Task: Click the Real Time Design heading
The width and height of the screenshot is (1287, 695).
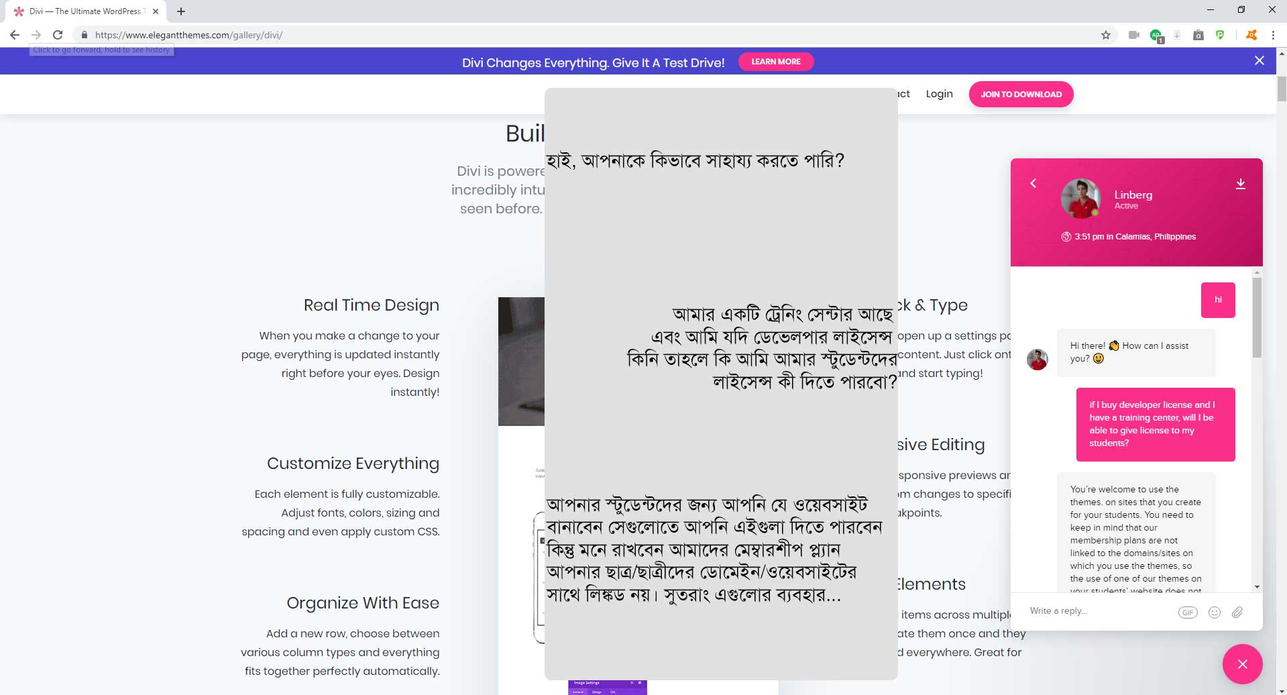Action: (372, 305)
